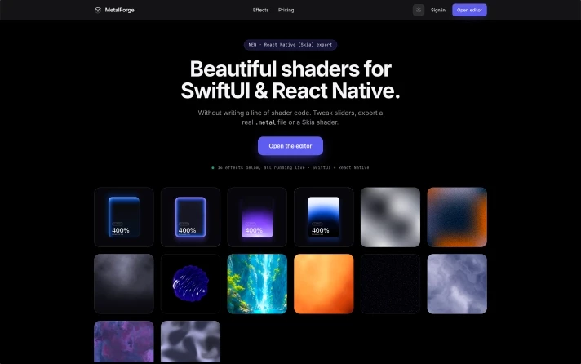Open the Pricing nav item
The height and width of the screenshot is (364, 581).
(x=286, y=10)
